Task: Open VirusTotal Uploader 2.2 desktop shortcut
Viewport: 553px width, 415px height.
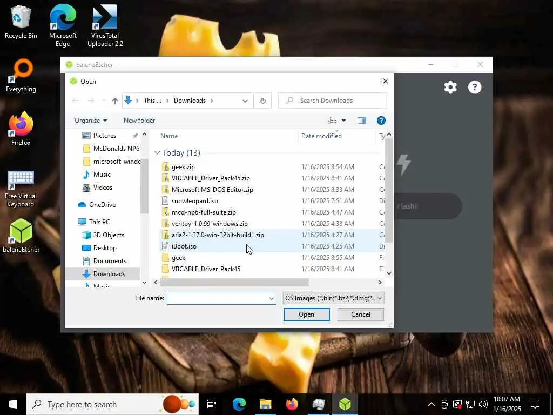Action: pyautogui.click(x=105, y=25)
